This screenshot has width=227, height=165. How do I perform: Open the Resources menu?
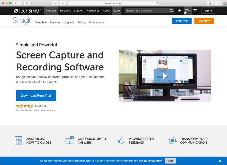(93, 11)
